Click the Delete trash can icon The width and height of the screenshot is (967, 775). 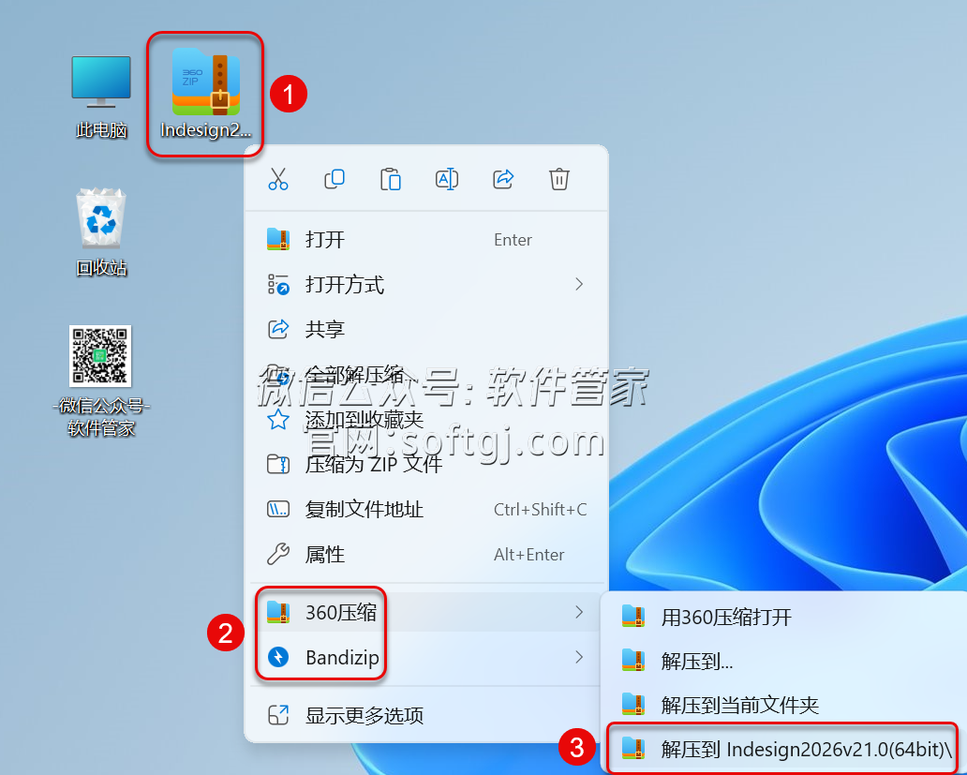559,179
